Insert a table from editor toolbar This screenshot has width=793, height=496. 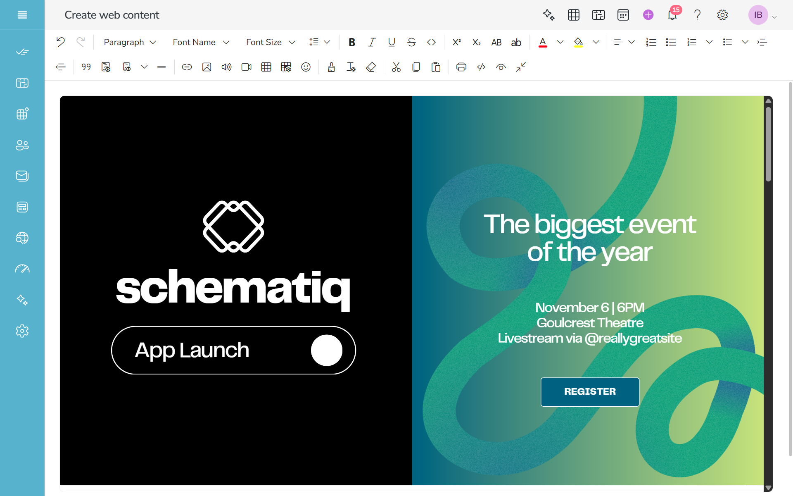pos(266,67)
